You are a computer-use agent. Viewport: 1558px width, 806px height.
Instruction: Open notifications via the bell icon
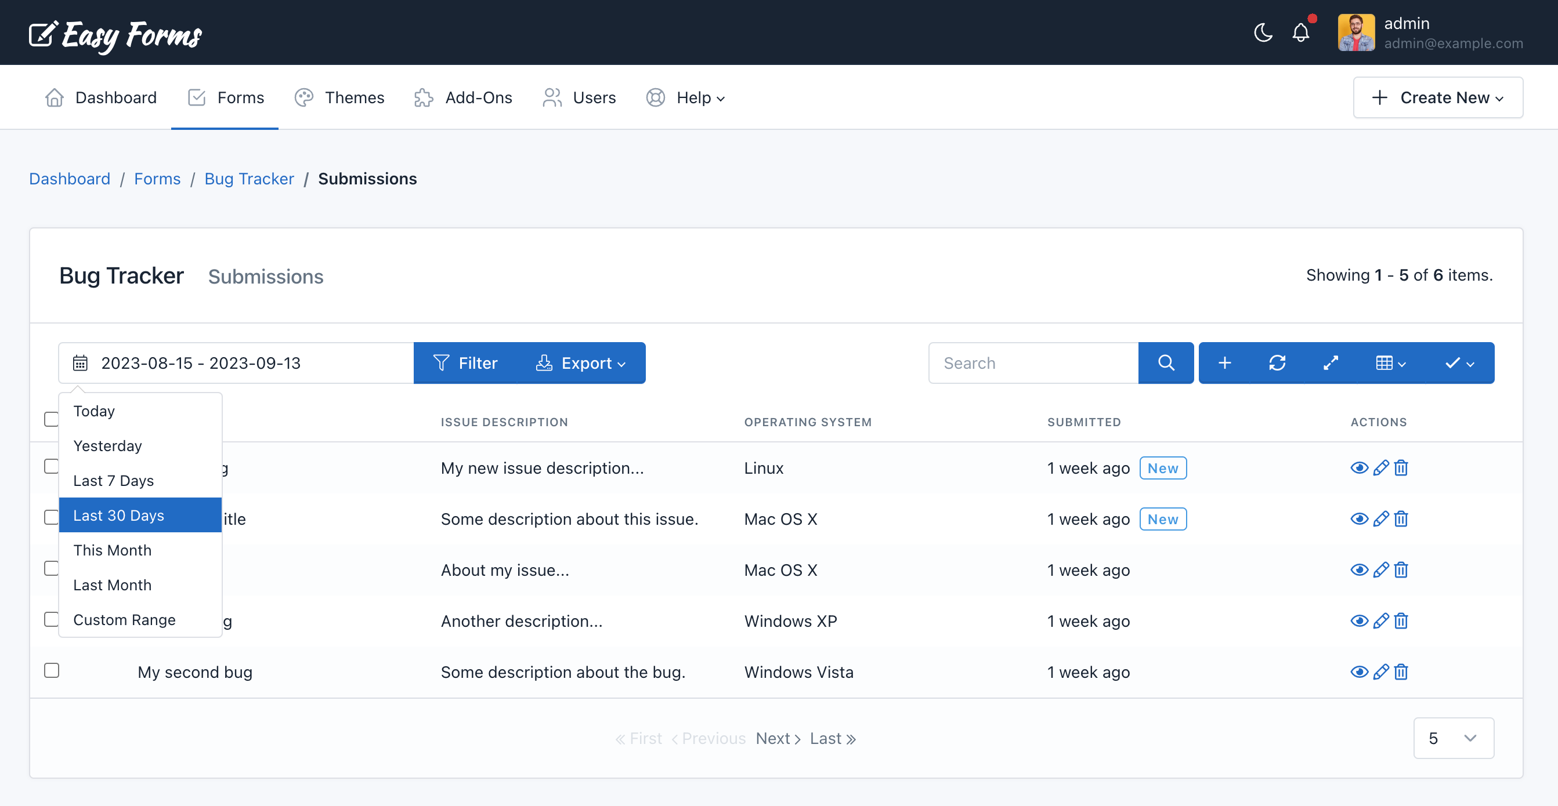click(1300, 33)
